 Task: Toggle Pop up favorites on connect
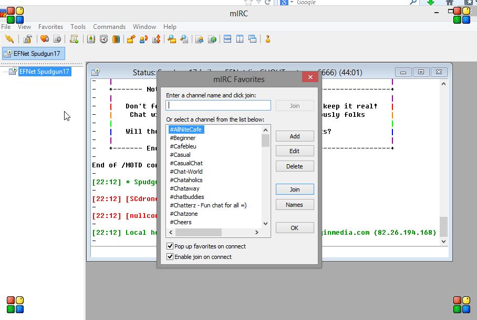pyautogui.click(x=170, y=246)
